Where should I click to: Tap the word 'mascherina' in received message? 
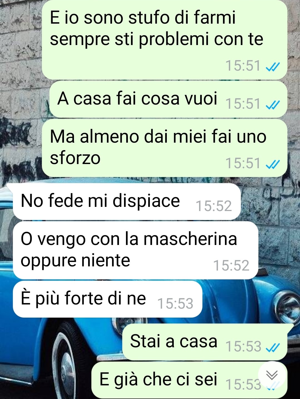point(190,239)
